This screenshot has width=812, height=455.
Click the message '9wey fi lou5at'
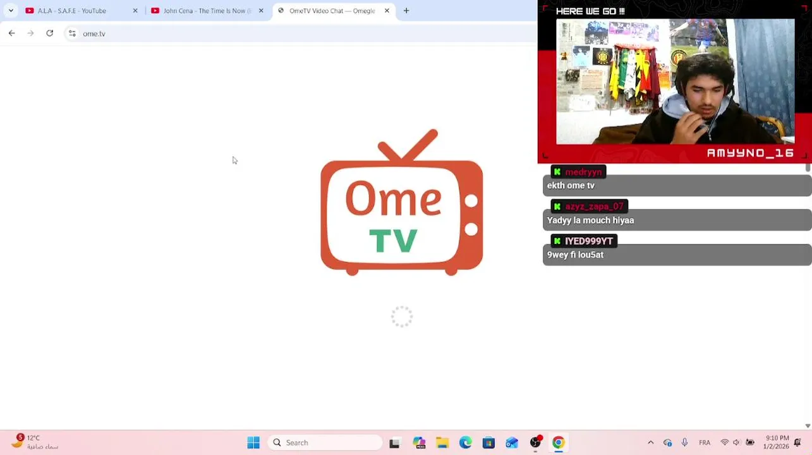click(x=575, y=255)
